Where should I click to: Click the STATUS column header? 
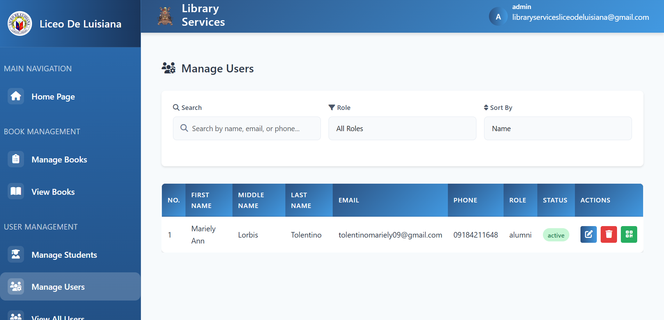(x=555, y=200)
